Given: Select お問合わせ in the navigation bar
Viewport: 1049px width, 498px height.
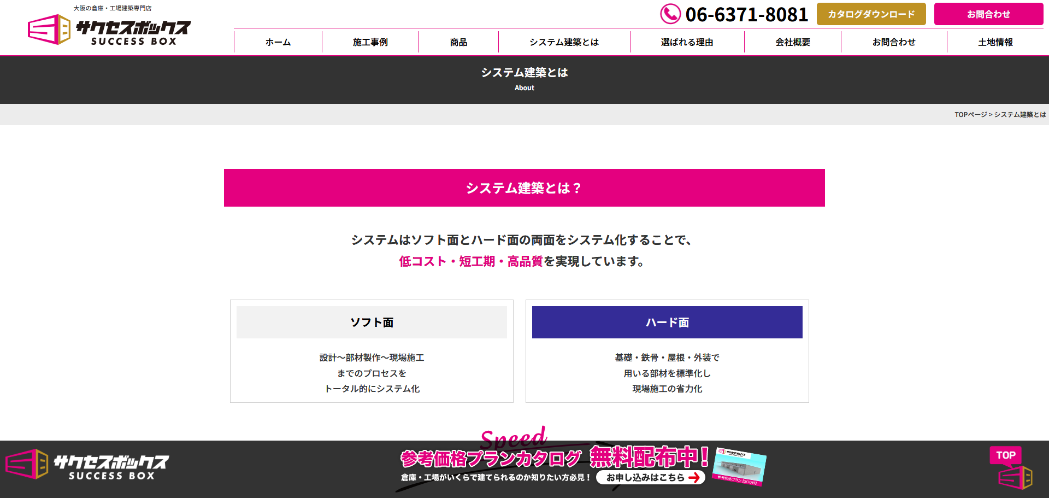Looking at the screenshot, I should pos(893,42).
